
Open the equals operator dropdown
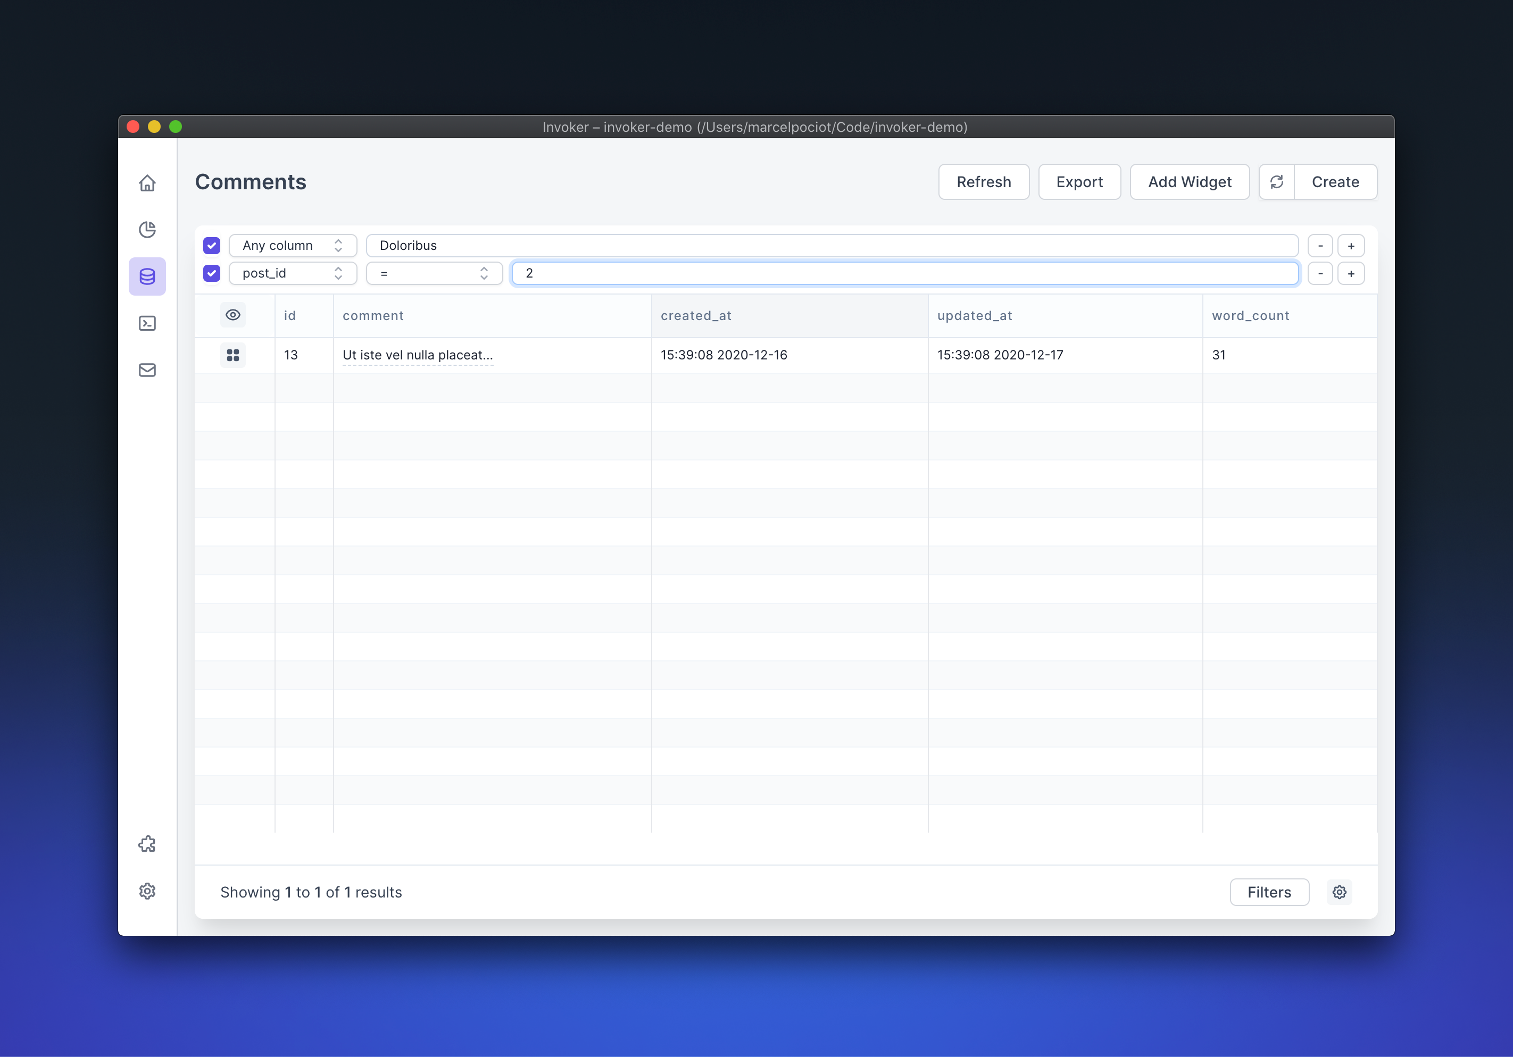pos(434,273)
